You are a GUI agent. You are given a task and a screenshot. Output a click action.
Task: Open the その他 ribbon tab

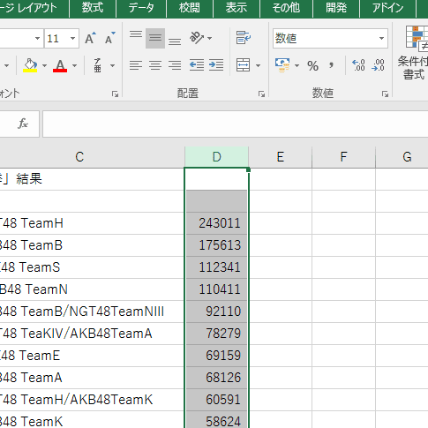286,8
